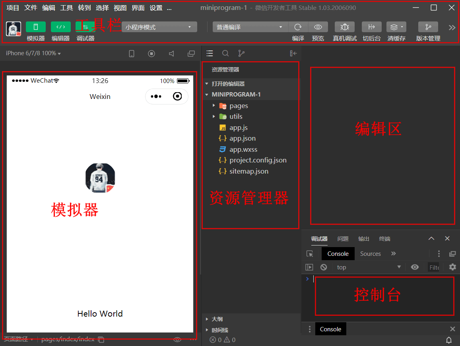Toggle the simulator sound speaker icon
The image size is (460, 346).
172,53
